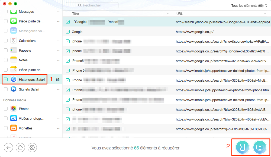Select the green message attachments paperclip icon
Viewport: 271px width, 157px height.
tap(14, 21)
